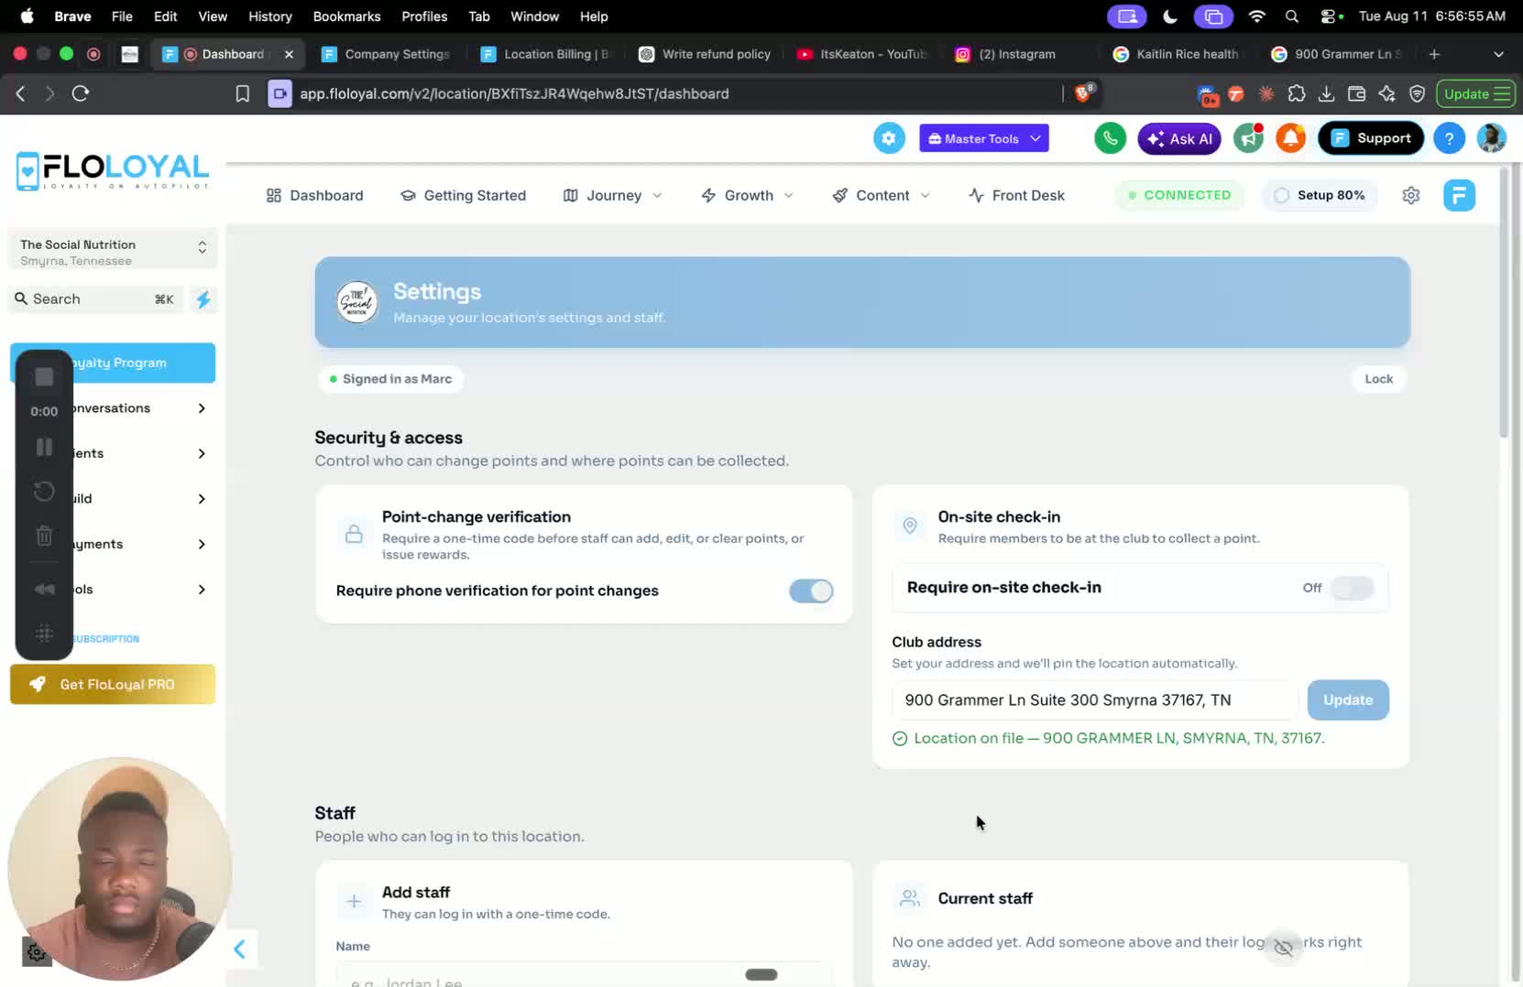The height and width of the screenshot is (987, 1523).
Task: Open the blue gear settings icon beside Master Tools
Action: (x=888, y=138)
